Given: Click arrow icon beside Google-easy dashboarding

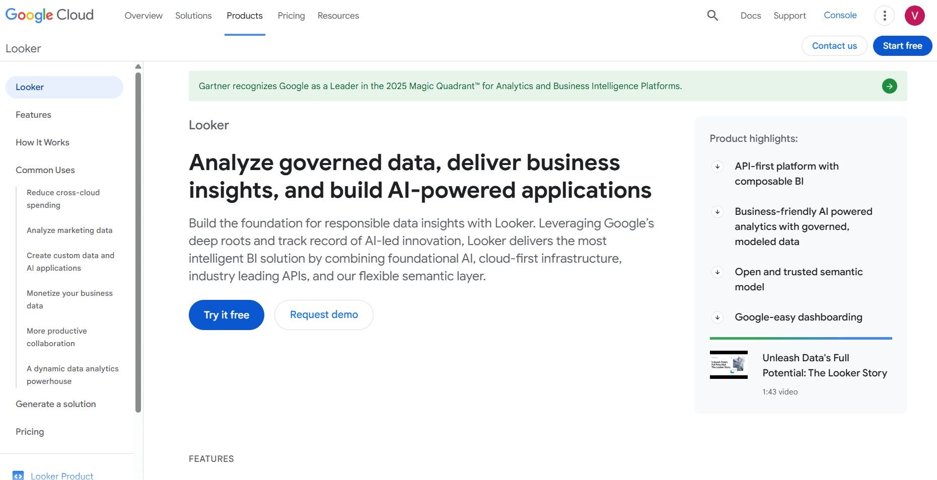Looking at the screenshot, I should 717,317.
